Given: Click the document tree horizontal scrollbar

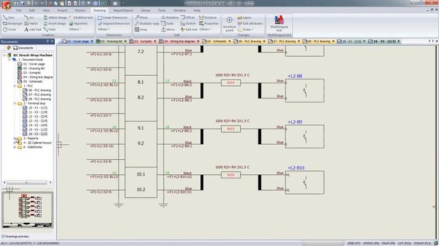Looking at the screenshot, I should (27, 182).
